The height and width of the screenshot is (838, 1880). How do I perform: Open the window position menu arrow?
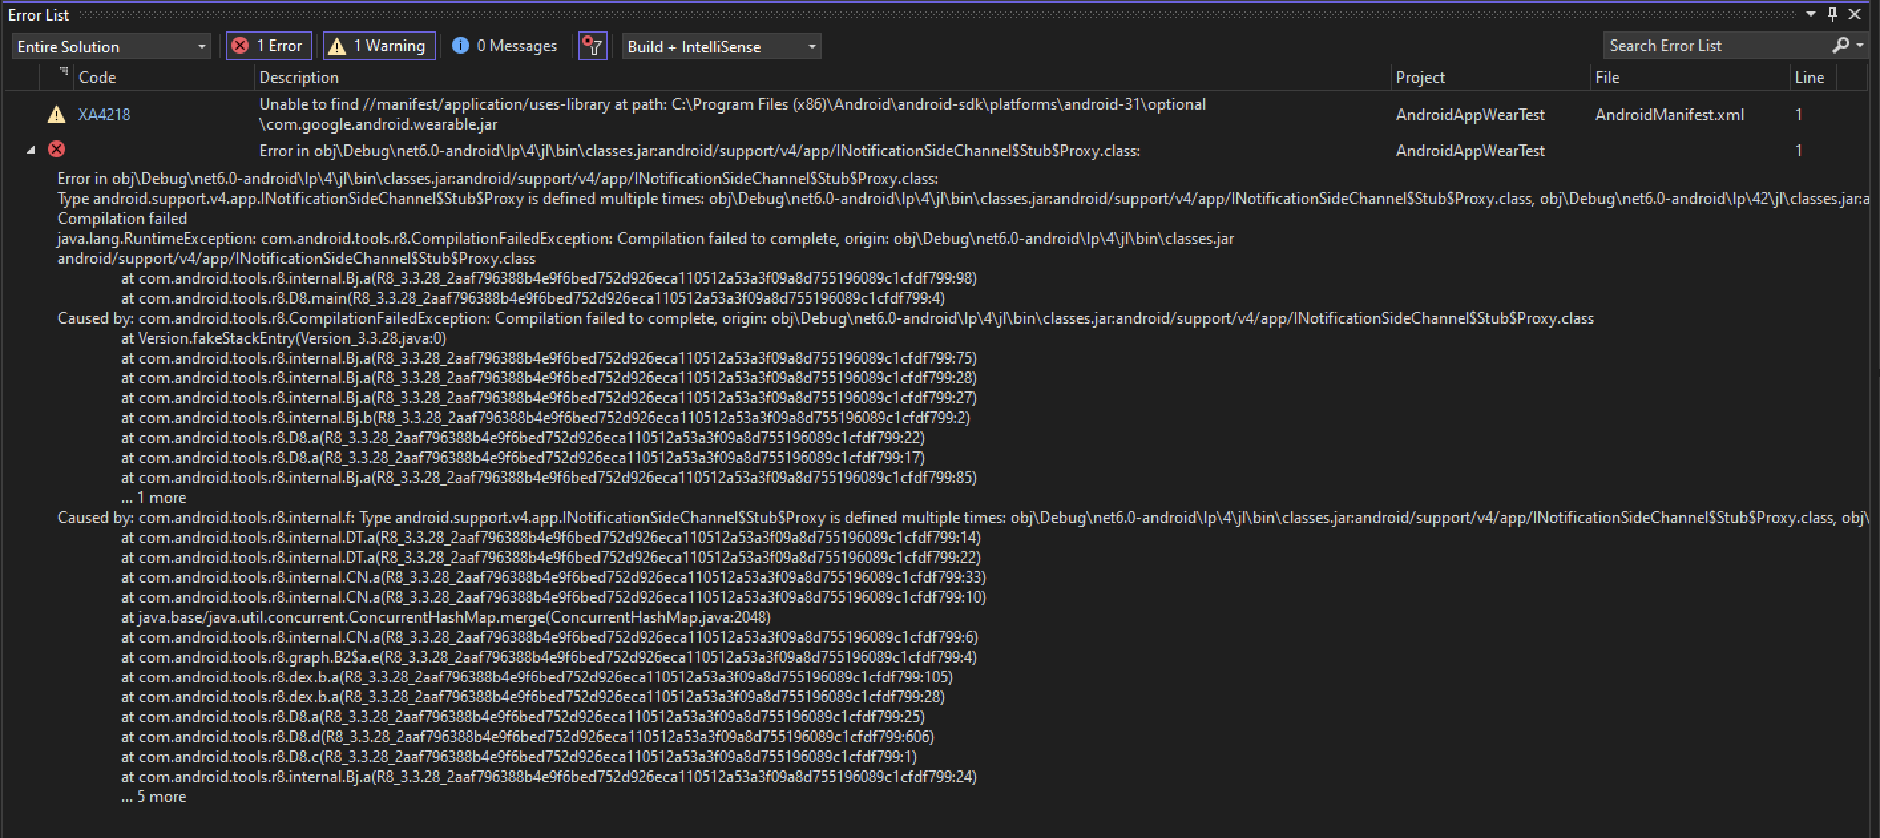[x=1811, y=14]
